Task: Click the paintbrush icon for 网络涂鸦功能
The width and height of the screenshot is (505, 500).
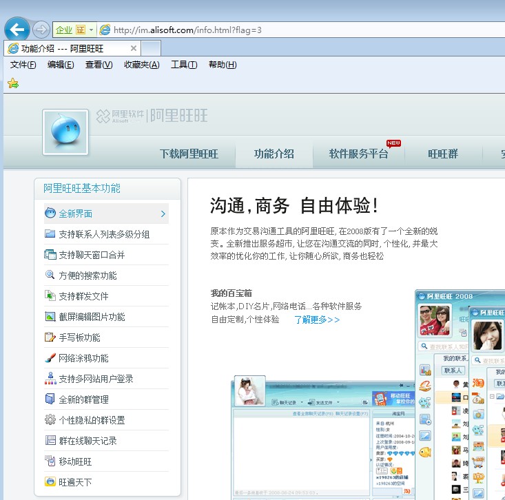Action: (50, 357)
